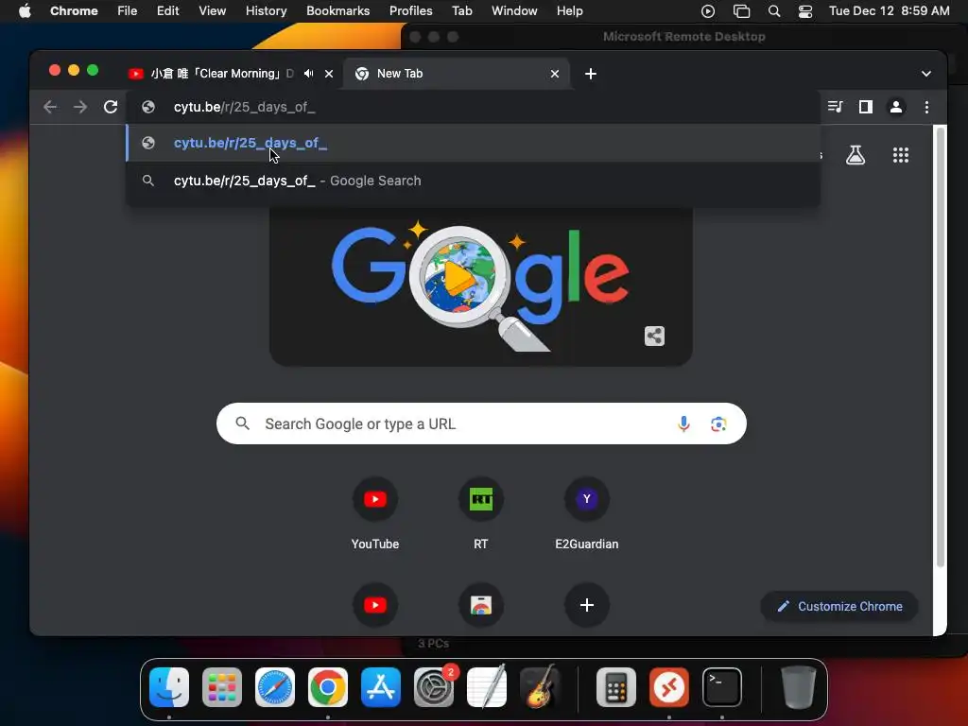Open Launchpad from the Dock

point(221,687)
